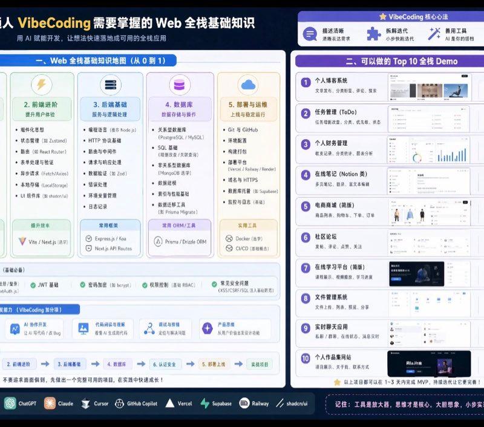Click the Vite icon beside Vite / Next.js
This screenshot has width=484, height=427.
point(22,241)
